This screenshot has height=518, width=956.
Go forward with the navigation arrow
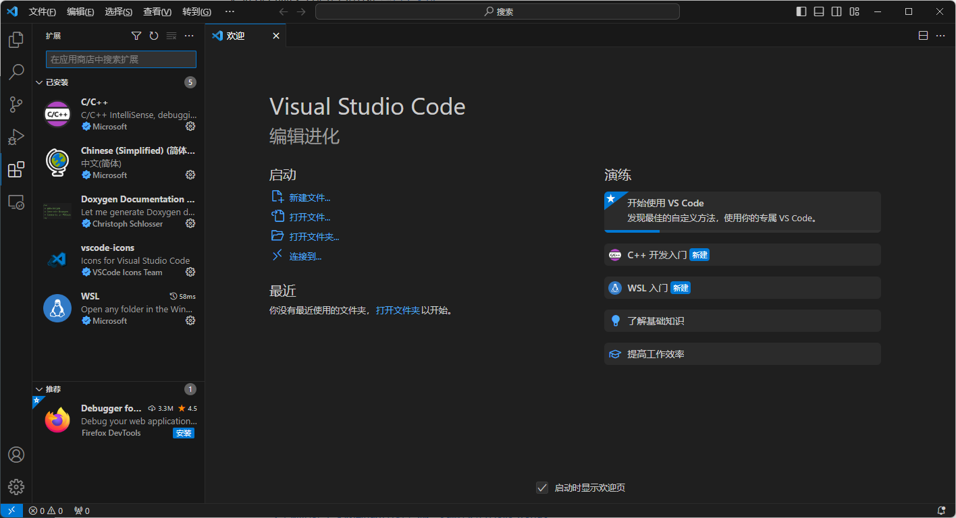click(301, 11)
